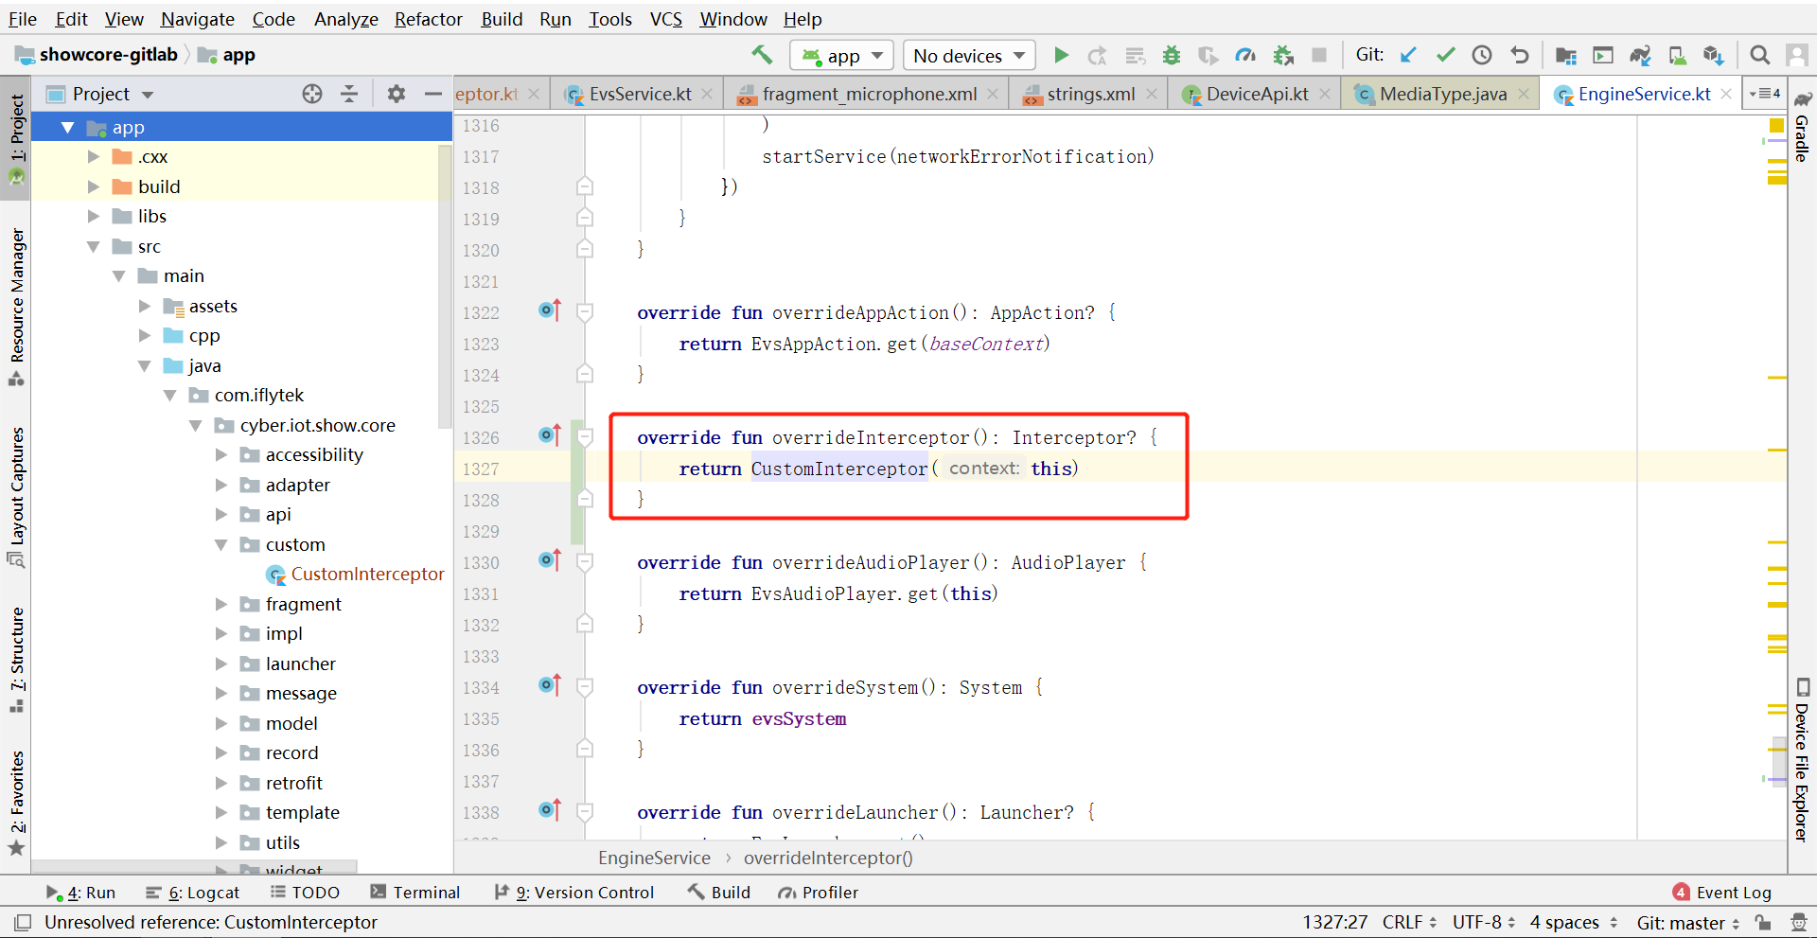Click override gutter icon on line 1326
This screenshot has width=1817, height=938.
click(550, 435)
